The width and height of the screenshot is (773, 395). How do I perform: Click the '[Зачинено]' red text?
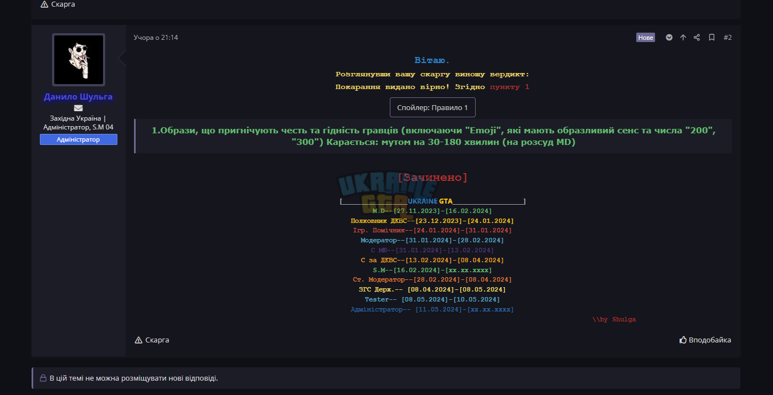tap(432, 178)
